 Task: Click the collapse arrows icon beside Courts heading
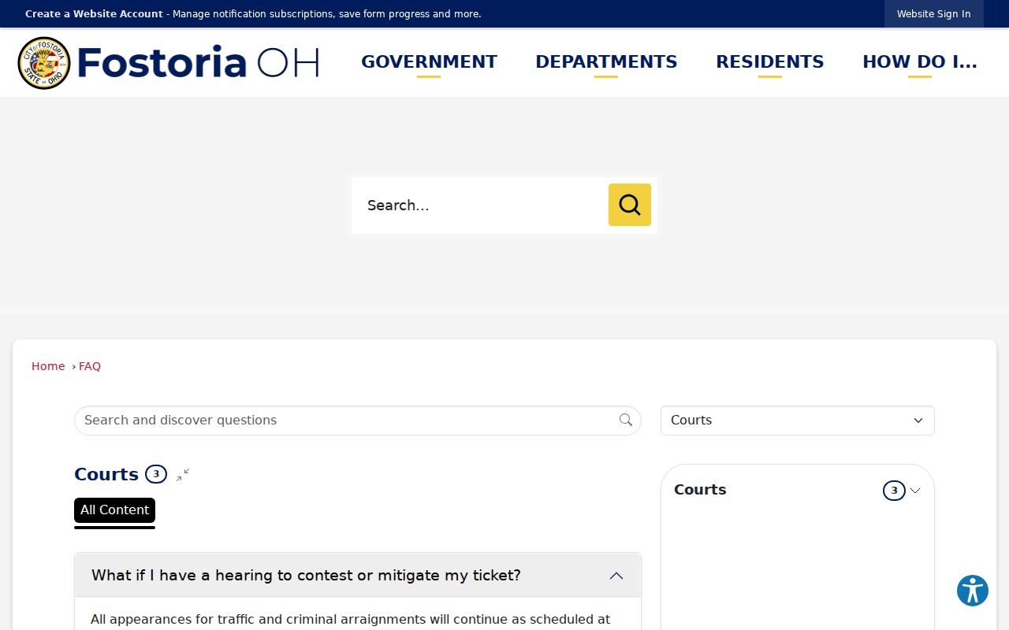pyautogui.click(x=183, y=475)
